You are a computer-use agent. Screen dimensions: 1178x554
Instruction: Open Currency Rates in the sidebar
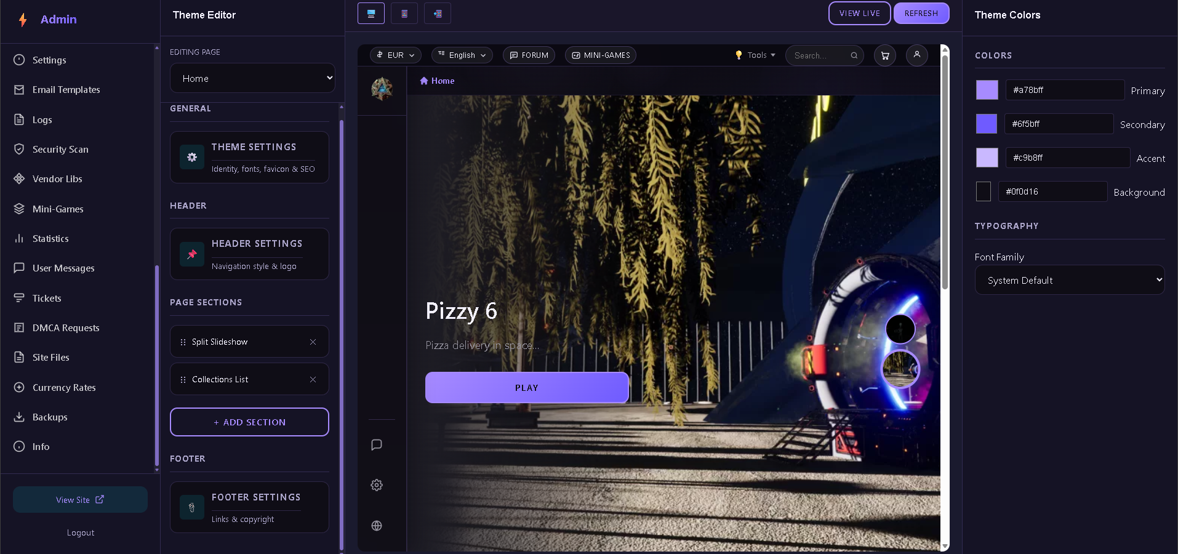coord(64,387)
